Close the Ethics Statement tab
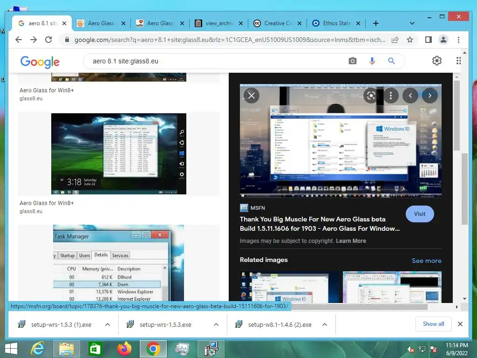 point(358,23)
